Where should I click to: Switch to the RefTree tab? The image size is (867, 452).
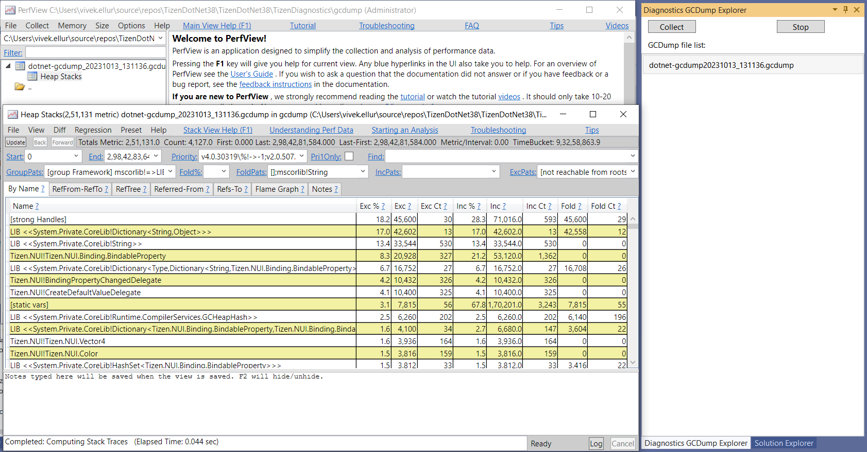[128, 189]
